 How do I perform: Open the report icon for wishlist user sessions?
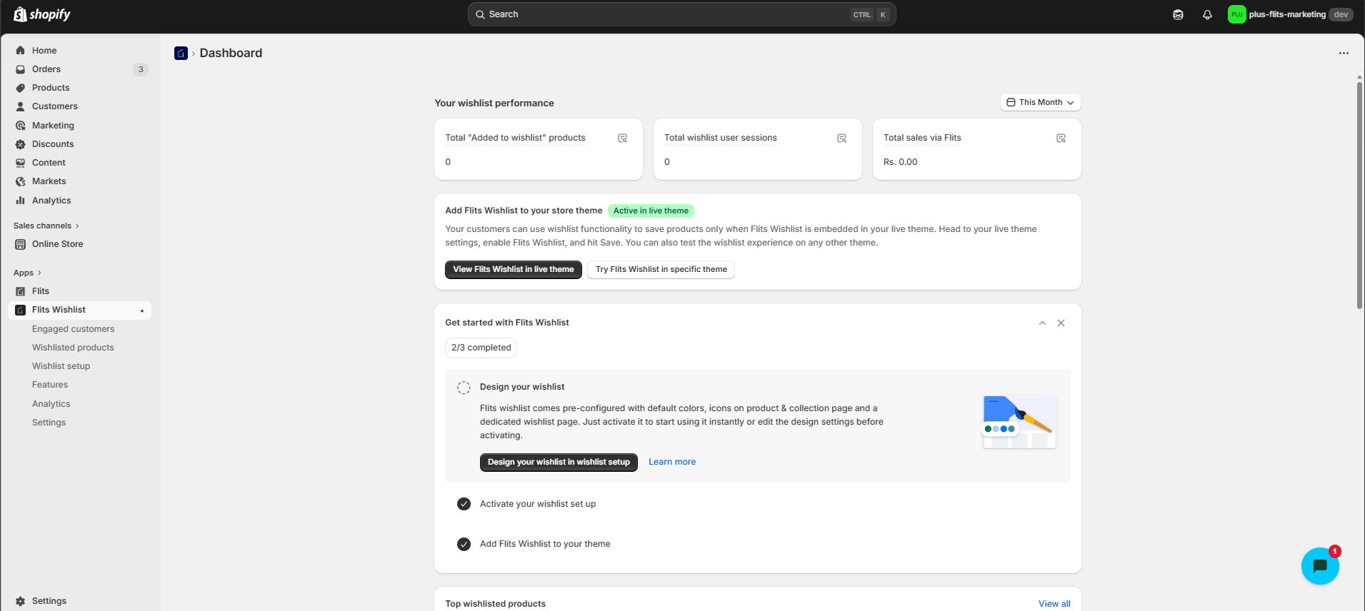(841, 138)
